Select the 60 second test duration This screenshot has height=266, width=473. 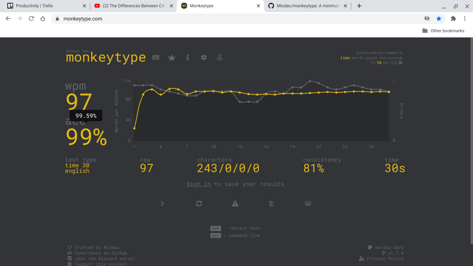pos(385,63)
